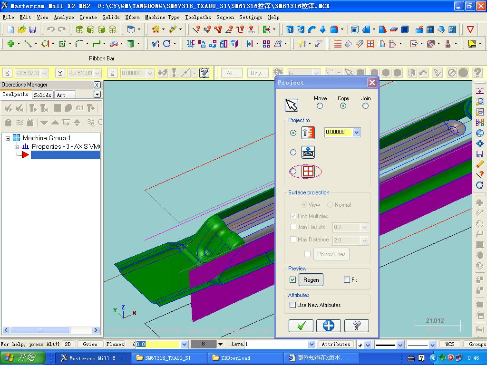487x365 pixels.
Task: Click the red grid project-to-surface icon
Action: click(308, 171)
